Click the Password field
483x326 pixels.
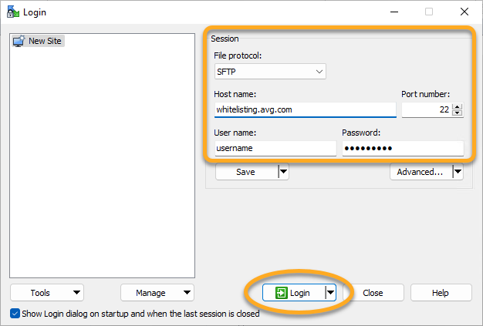pos(402,148)
